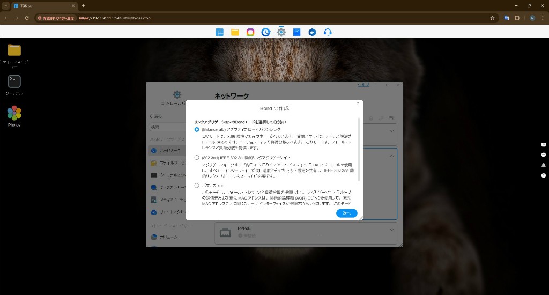The height and width of the screenshot is (295, 549).
Task: Open the browser profile avatar N
Action: pos(532,18)
